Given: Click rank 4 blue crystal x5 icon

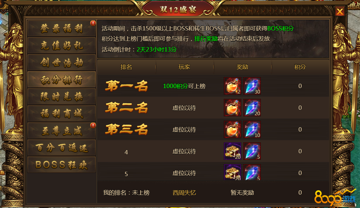Looking at the screenshot, I should [252, 151].
